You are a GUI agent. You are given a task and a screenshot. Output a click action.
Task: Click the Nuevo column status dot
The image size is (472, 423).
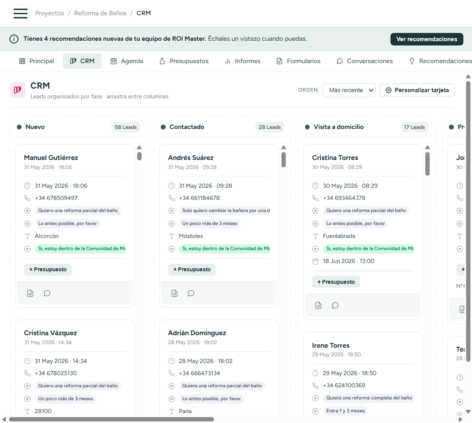(x=19, y=127)
